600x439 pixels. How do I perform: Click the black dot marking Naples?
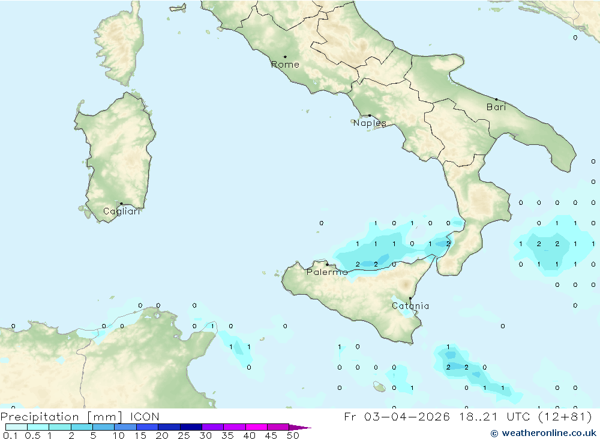(370, 116)
